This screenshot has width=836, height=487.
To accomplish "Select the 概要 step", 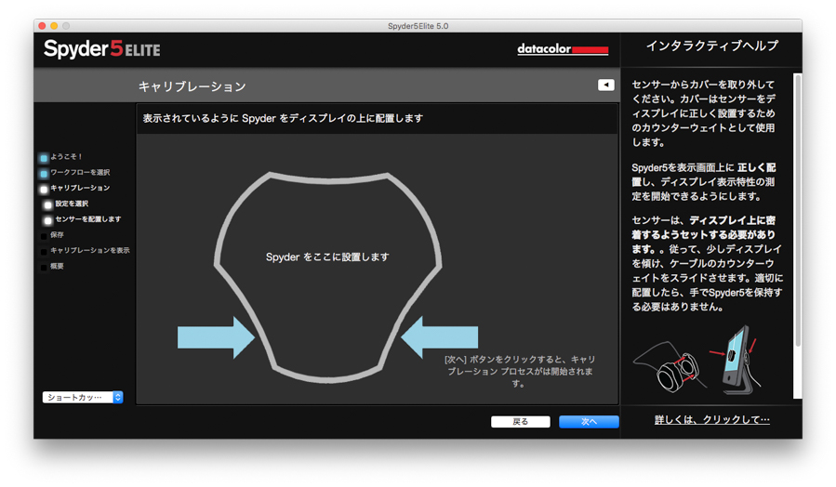I will click(52, 267).
